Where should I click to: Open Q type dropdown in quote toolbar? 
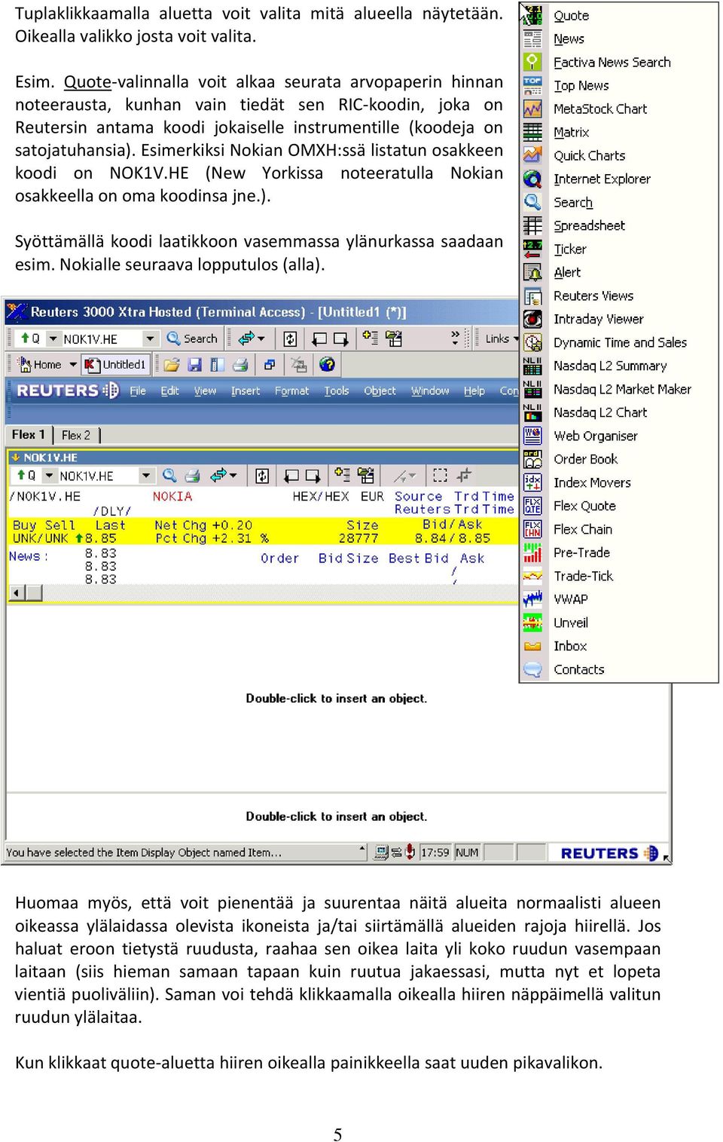[49, 476]
